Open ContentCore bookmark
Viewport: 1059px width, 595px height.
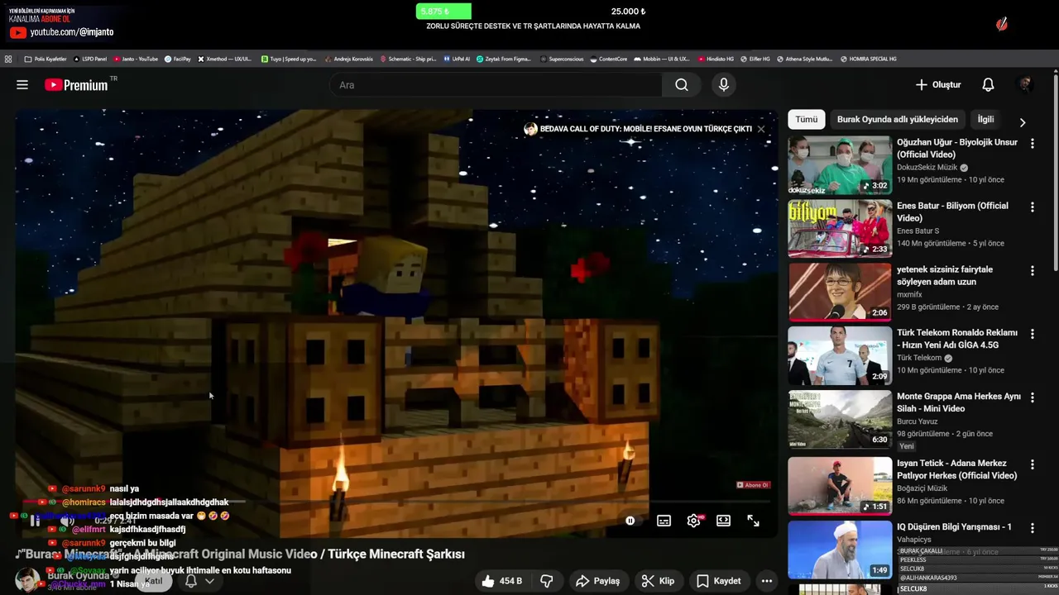pyautogui.click(x=608, y=59)
